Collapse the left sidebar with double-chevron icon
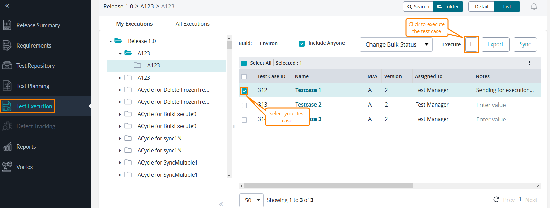 [7, 6]
